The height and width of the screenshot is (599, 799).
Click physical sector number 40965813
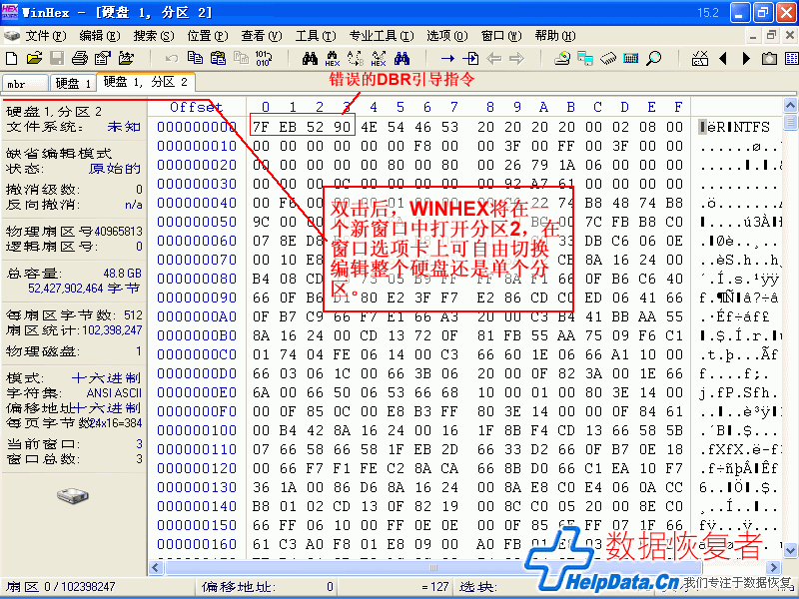118,232
